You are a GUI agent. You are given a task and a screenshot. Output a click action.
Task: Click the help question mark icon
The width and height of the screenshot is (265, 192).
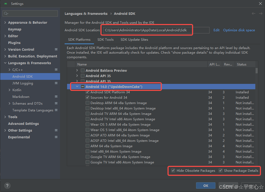click(x=7, y=186)
